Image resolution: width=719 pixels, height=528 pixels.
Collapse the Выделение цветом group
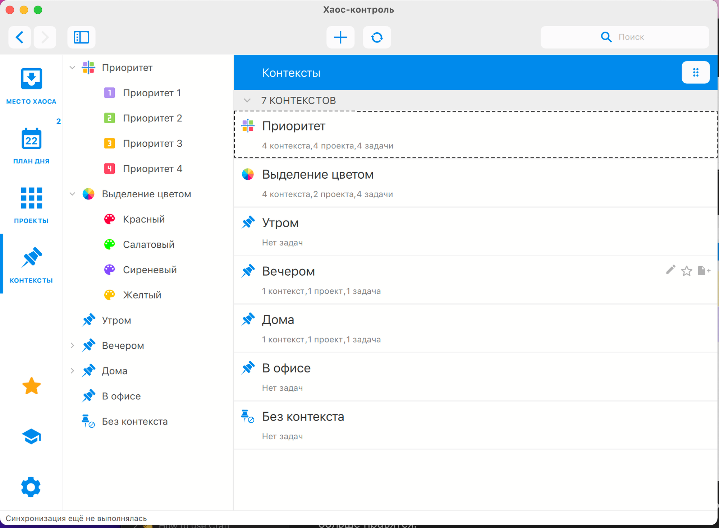pyautogui.click(x=72, y=194)
